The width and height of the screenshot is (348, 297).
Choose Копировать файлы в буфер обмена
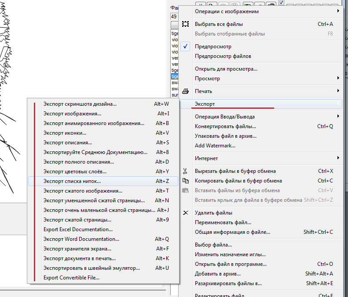pos(261,181)
